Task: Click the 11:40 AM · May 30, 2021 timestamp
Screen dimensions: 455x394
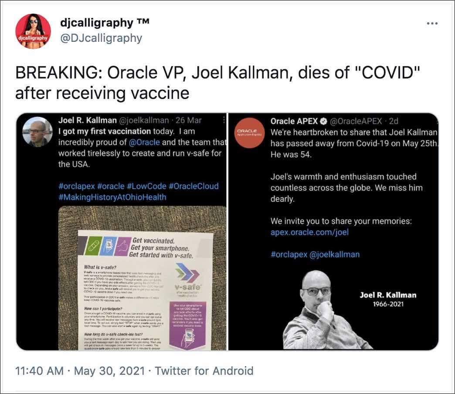Action: click(80, 371)
